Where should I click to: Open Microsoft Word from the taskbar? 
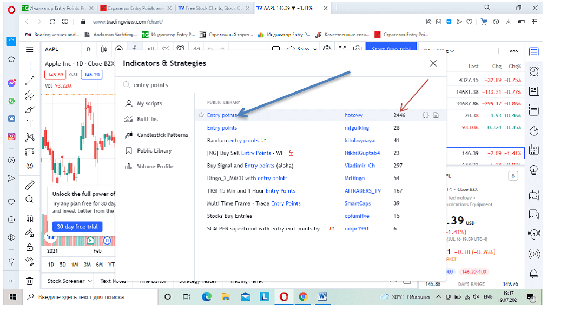pos(322,296)
